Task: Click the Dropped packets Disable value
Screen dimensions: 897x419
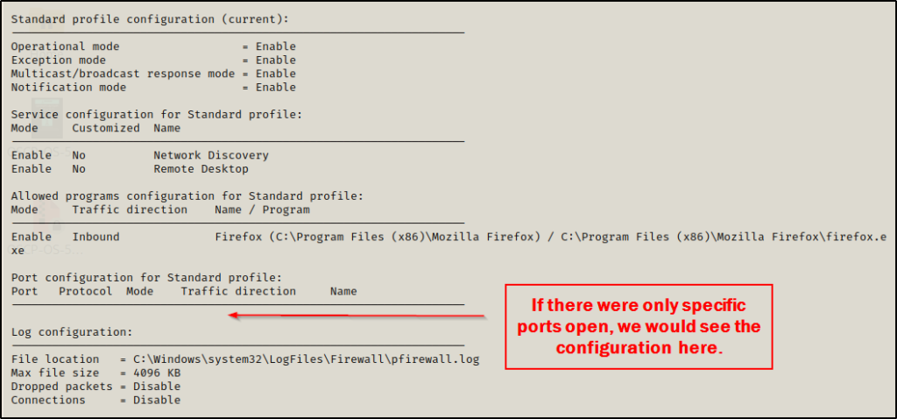Action: 157,387
